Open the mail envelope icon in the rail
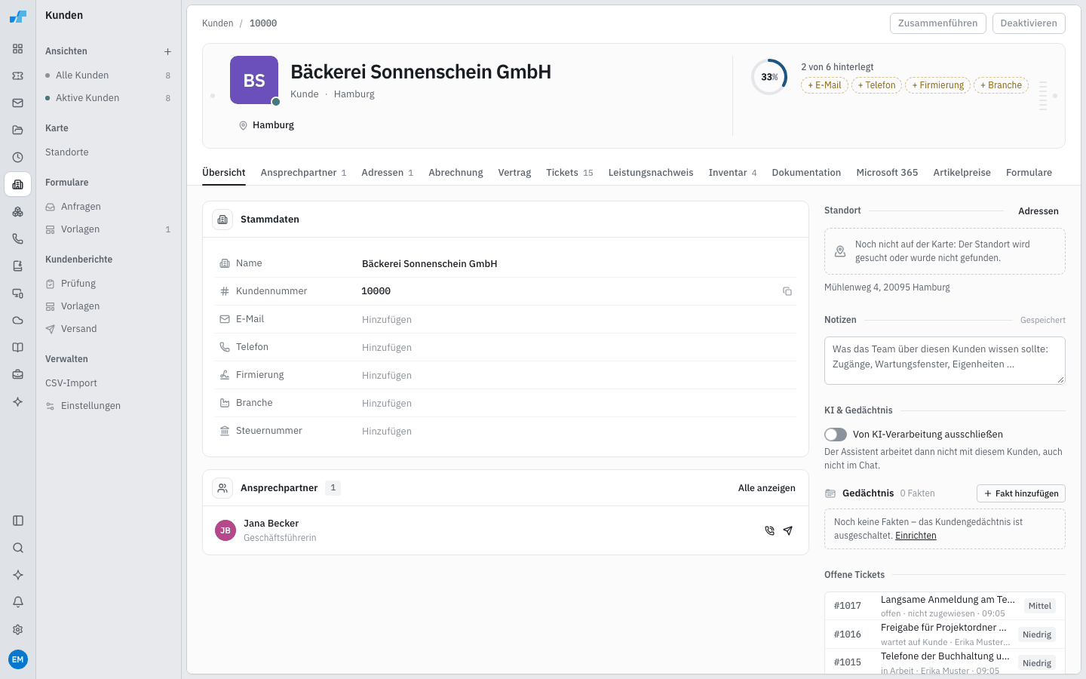 point(17,103)
